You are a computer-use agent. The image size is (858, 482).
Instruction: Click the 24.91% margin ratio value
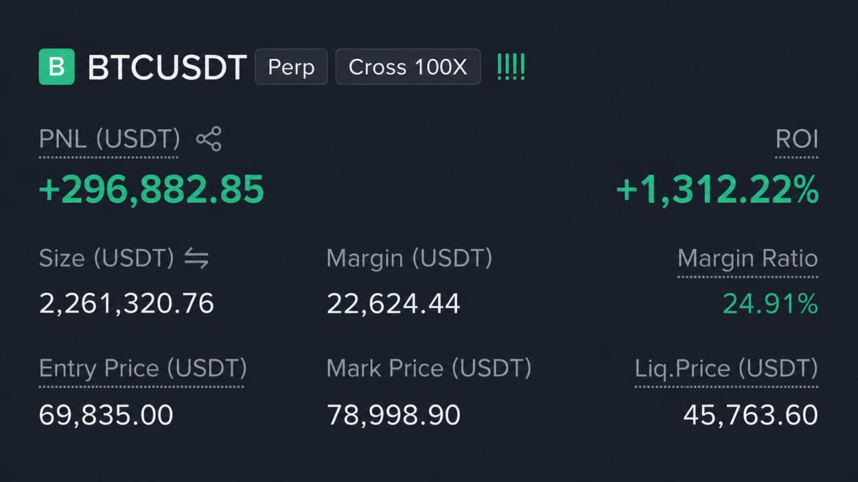(x=770, y=304)
